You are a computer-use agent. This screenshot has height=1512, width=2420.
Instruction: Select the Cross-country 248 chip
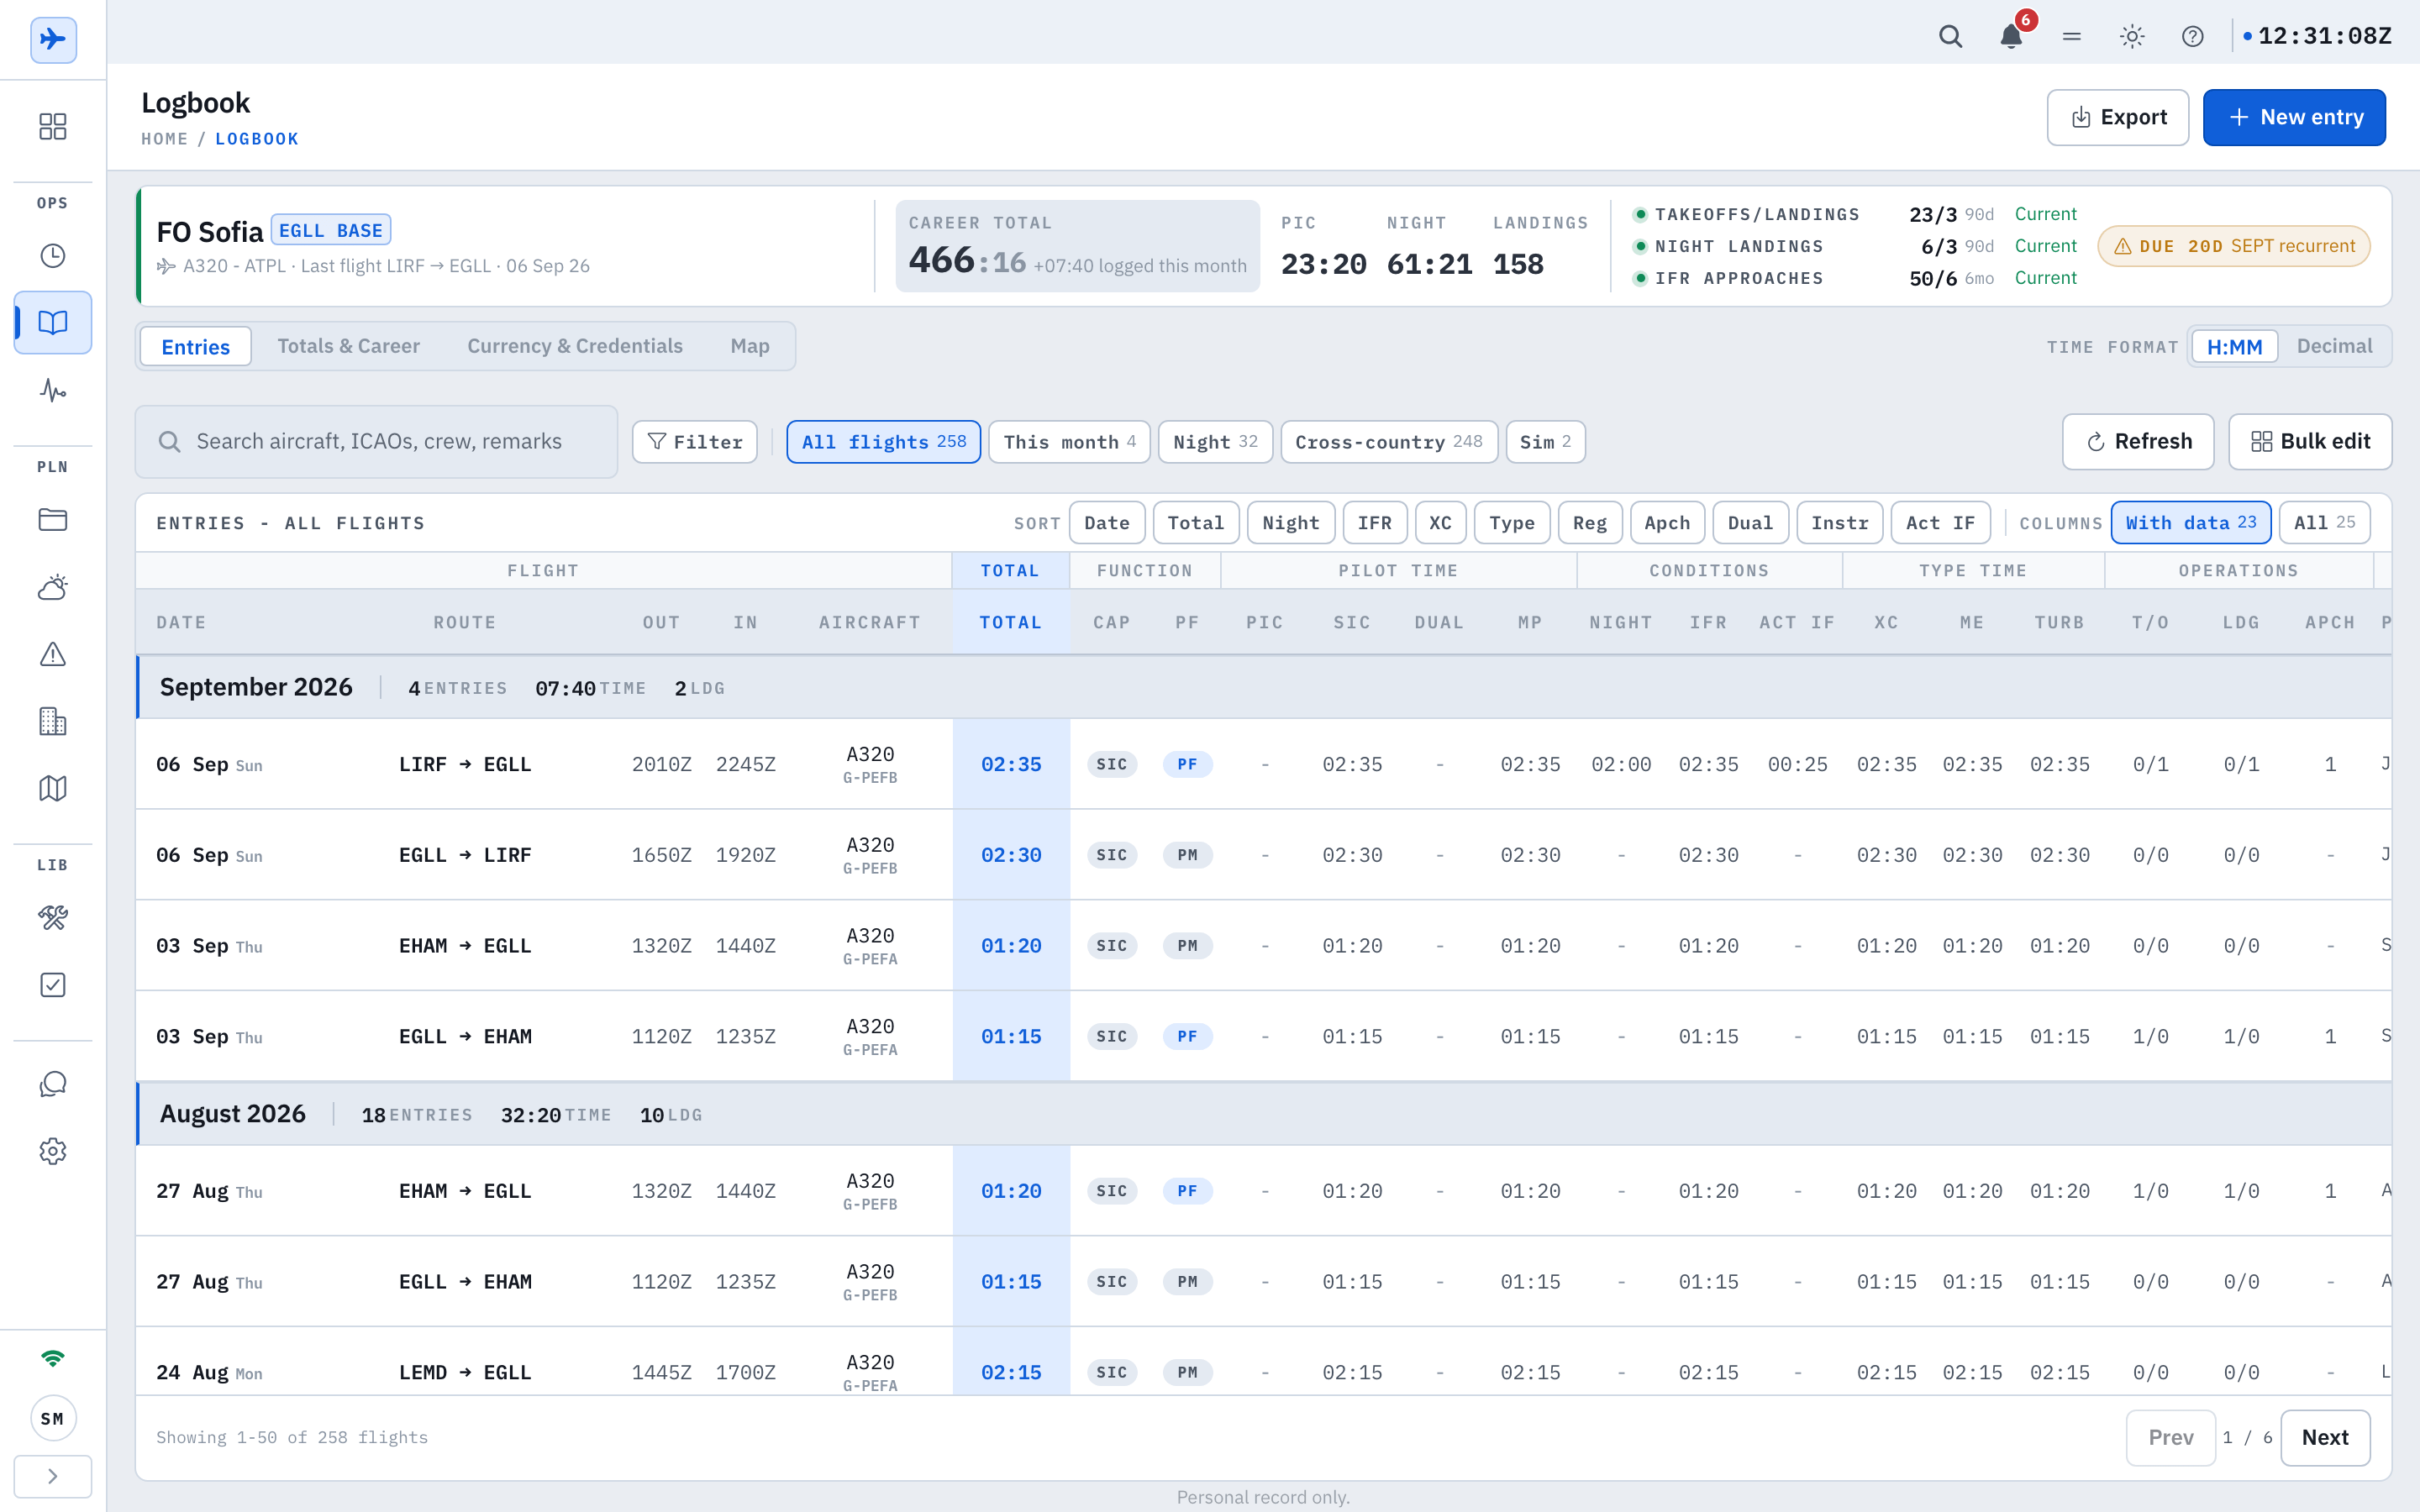click(x=1388, y=441)
